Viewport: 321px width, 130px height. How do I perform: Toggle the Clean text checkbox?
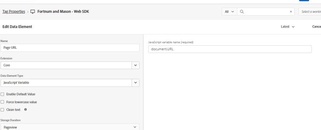(2, 110)
